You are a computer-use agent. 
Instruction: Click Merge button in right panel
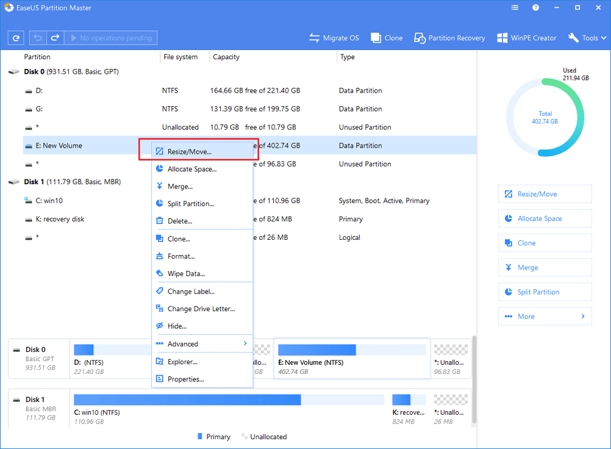pos(545,268)
